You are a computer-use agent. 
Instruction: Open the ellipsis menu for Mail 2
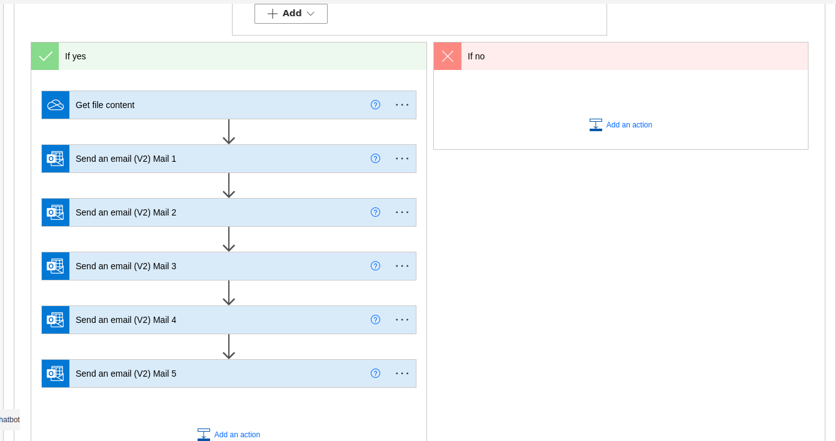402,212
